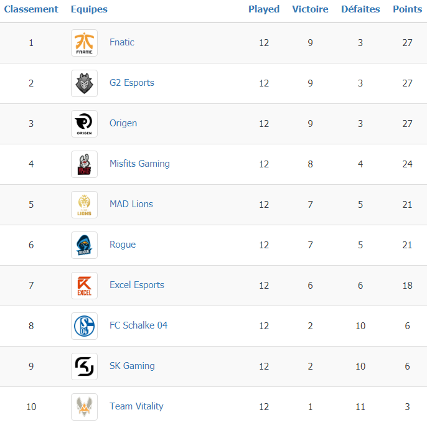This screenshot has height=425, width=427.
Task: Click the SK Gaming logo
Action: click(84, 367)
